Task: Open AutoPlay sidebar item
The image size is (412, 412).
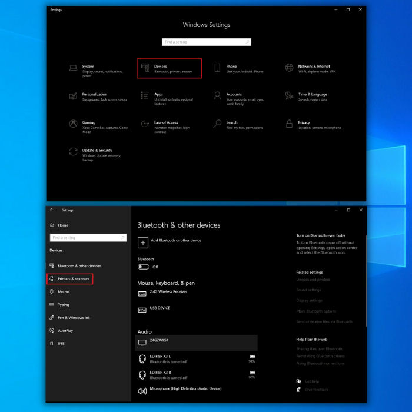Action: click(88, 331)
